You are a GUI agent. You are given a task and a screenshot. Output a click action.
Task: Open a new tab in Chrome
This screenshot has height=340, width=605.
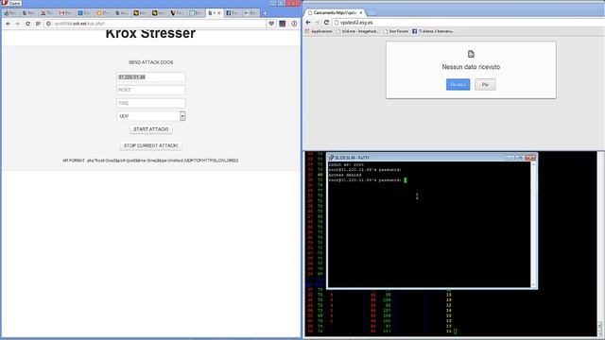(x=371, y=13)
